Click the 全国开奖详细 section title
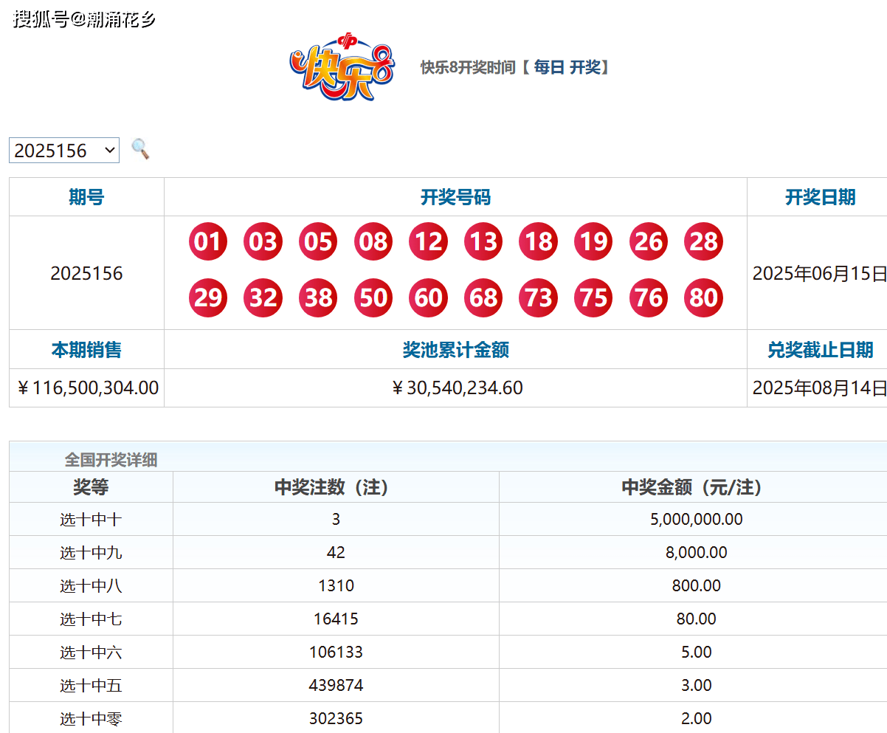 (111, 460)
